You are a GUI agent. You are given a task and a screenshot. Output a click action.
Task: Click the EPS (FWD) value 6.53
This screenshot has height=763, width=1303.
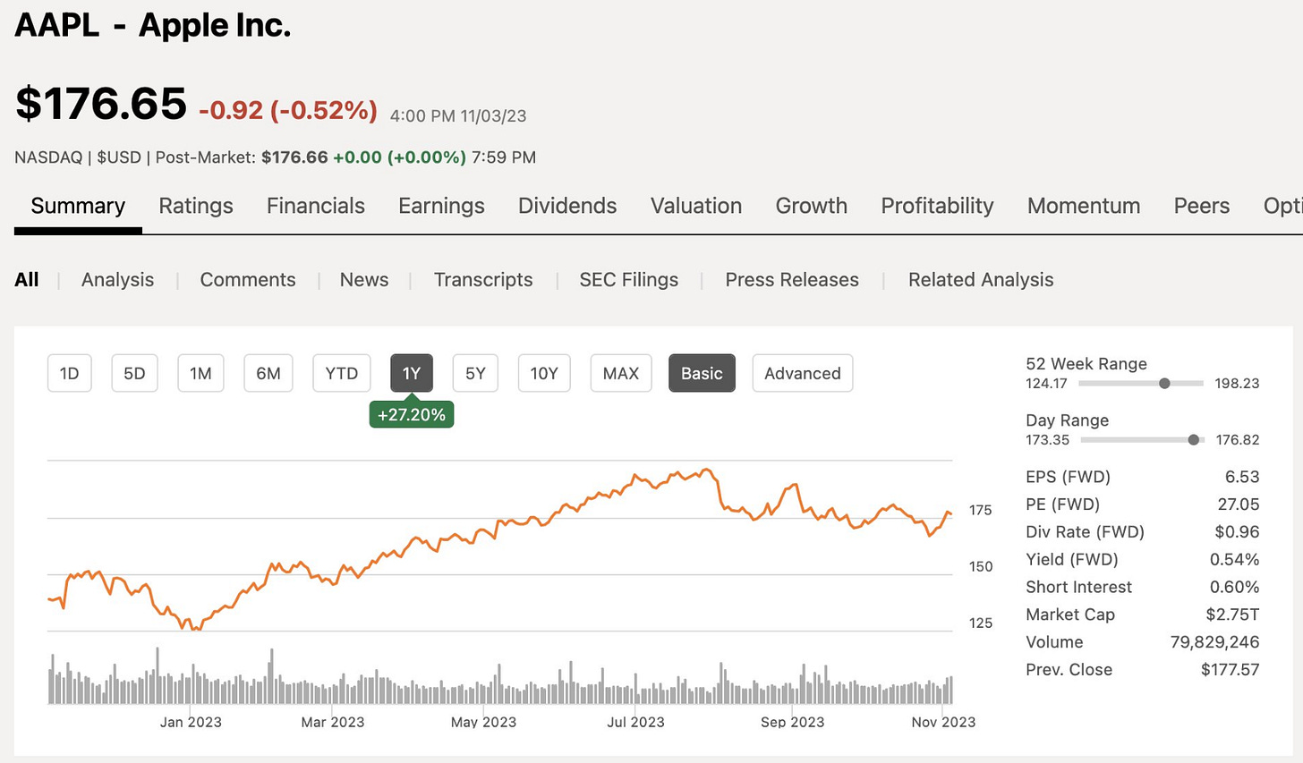[x=1242, y=477]
